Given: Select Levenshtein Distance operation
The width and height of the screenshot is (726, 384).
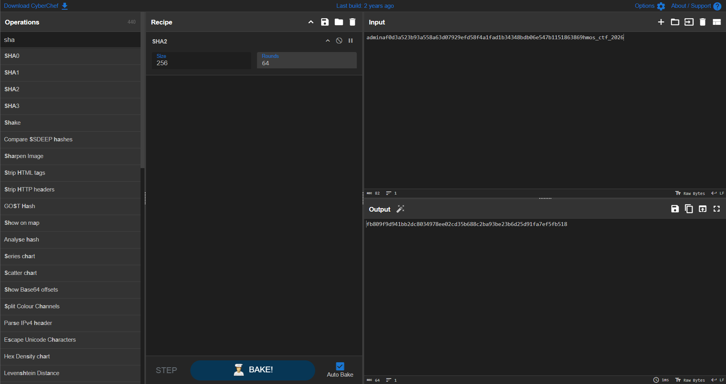Looking at the screenshot, I should (x=70, y=373).
